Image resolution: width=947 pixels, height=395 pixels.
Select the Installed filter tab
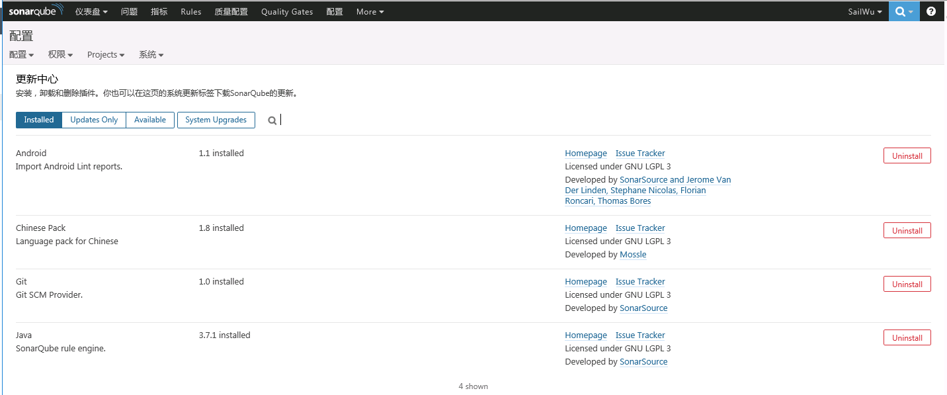39,120
